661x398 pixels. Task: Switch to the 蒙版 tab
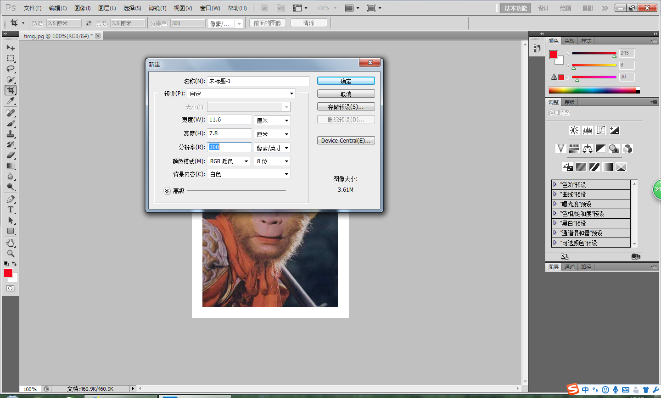click(x=570, y=102)
